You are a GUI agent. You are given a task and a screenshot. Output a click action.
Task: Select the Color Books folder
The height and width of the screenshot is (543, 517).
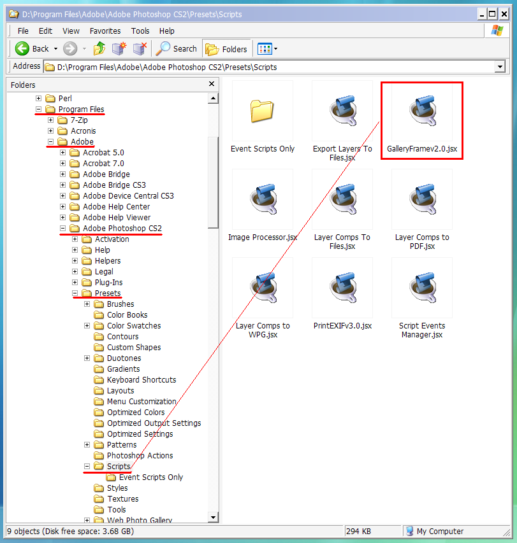pyautogui.click(x=127, y=315)
